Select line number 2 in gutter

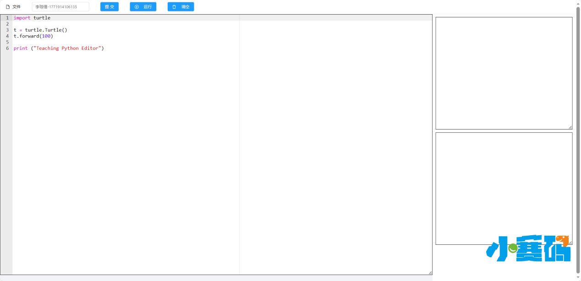pyautogui.click(x=7, y=24)
